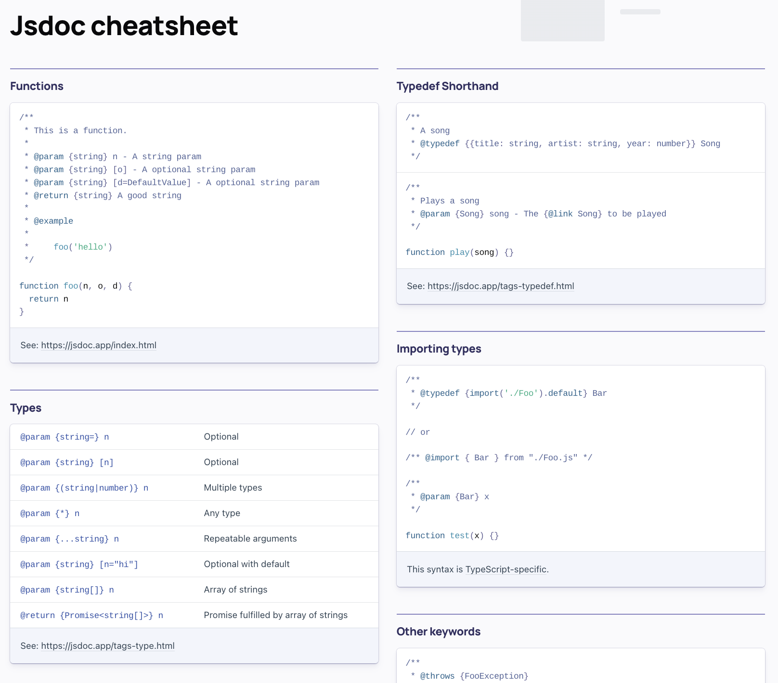Click the 'This is a function.' comment line

(x=76, y=131)
